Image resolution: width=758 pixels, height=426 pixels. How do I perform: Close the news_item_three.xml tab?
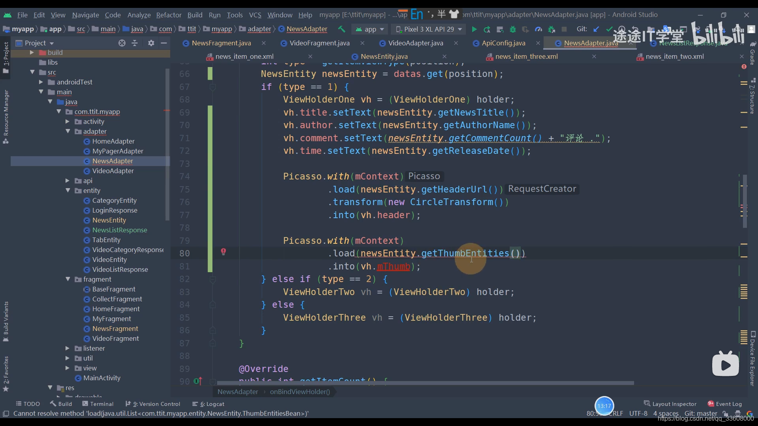[594, 56]
